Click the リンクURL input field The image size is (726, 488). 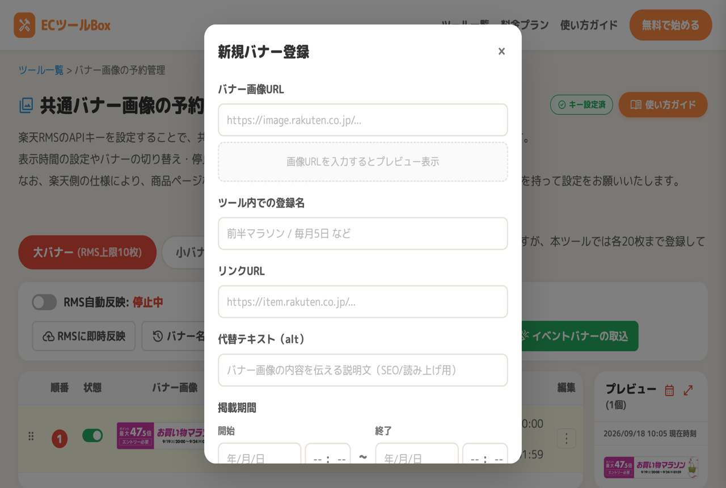point(363,302)
